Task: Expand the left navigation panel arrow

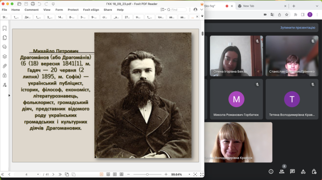Action: [9, 95]
